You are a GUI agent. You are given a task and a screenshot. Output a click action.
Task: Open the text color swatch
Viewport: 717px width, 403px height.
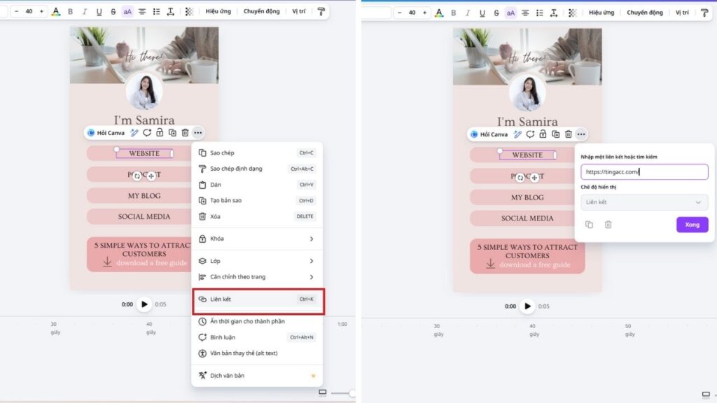[x=57, y=11]
